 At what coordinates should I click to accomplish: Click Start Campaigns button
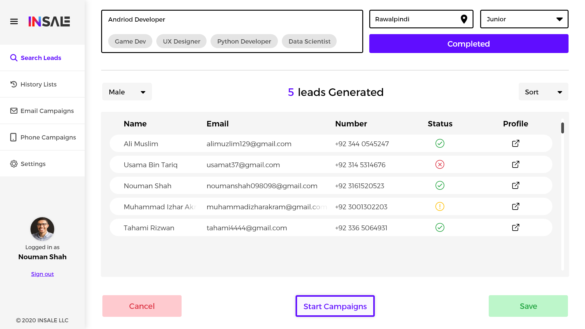point(335,306)
